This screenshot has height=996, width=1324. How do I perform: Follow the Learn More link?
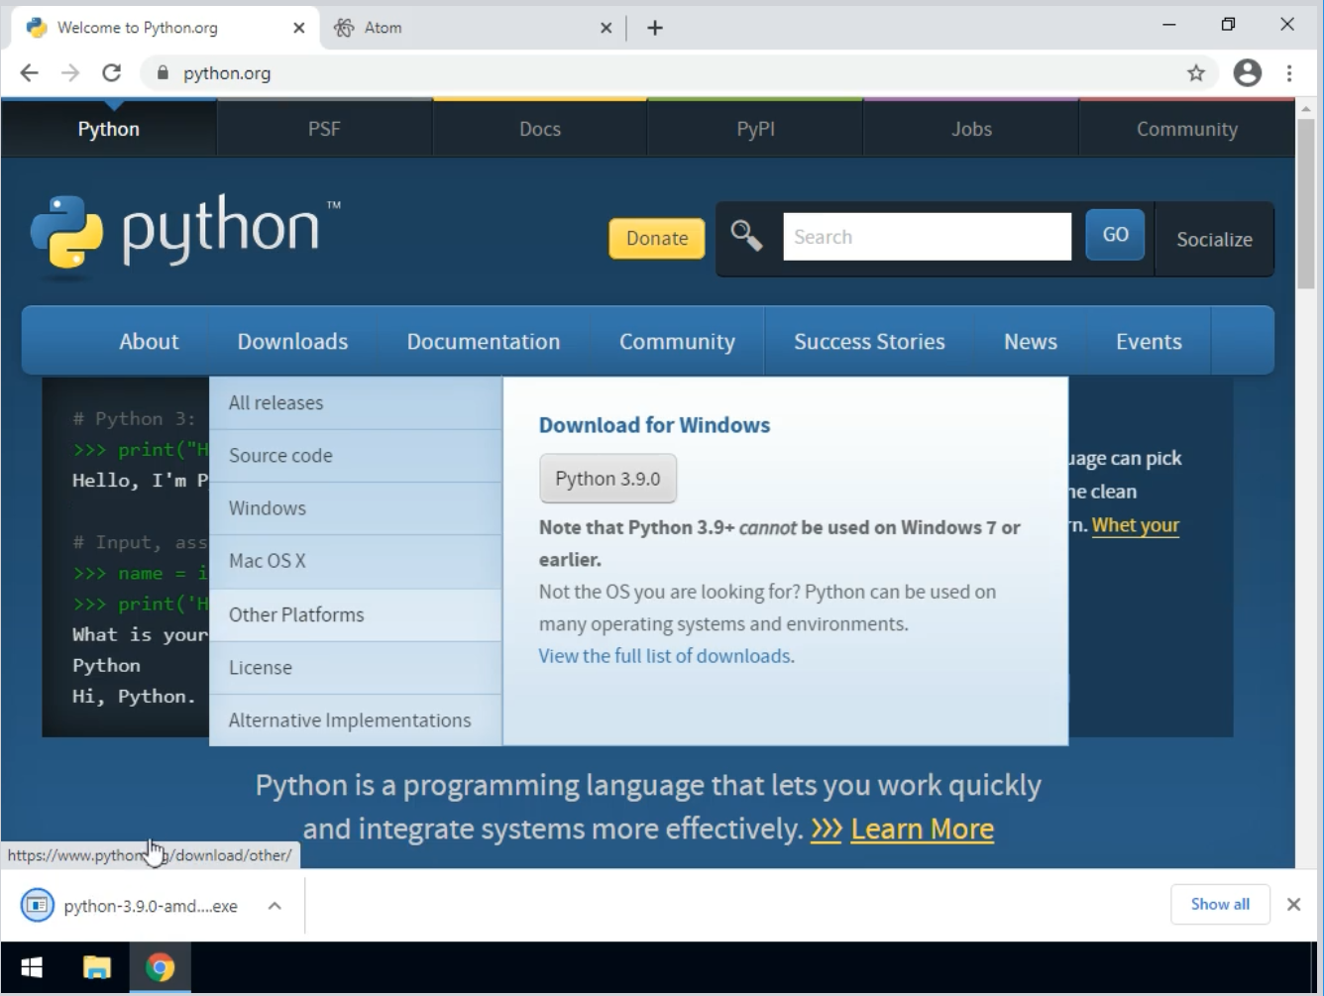click(922, 829)
